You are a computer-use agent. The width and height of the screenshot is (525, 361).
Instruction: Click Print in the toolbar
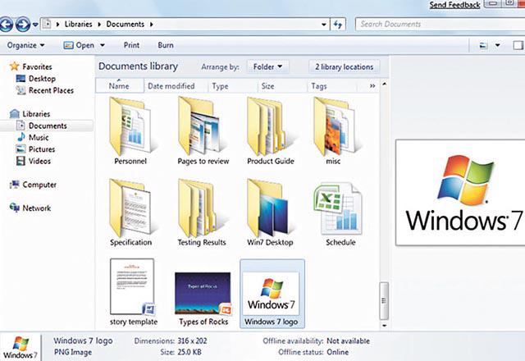coord(131,45)
